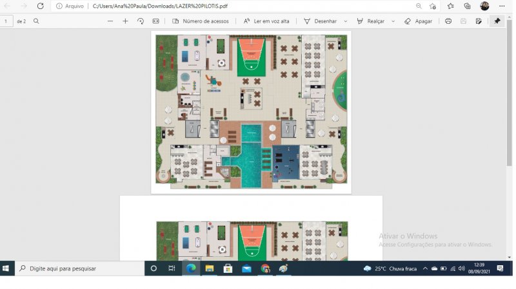The image size is (516, 289).
Task: Toggle the pin toolbar button
Action: tap(497, 21)
